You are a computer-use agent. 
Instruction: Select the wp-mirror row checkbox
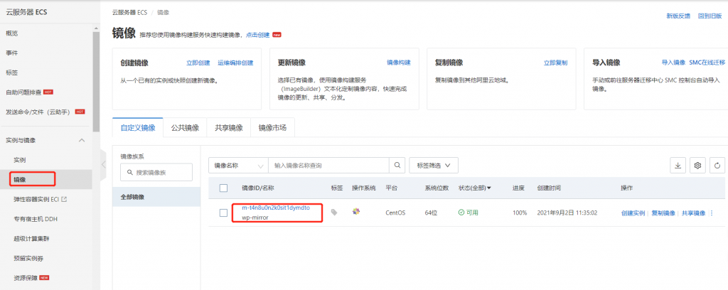pos(223,213)
